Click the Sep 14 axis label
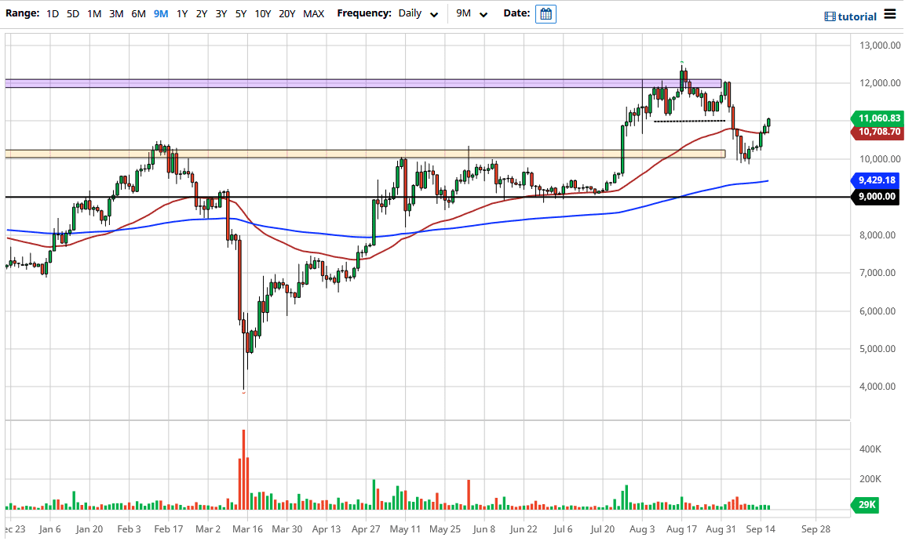This screenshot has height=552, width=905. click(x=760, y=529)
